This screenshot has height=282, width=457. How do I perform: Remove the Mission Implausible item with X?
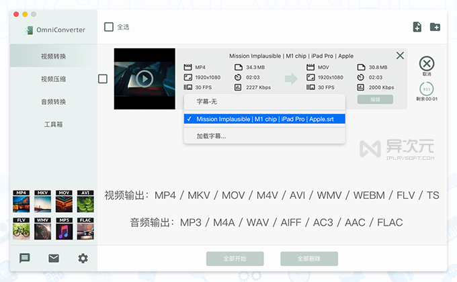(400, 55)
